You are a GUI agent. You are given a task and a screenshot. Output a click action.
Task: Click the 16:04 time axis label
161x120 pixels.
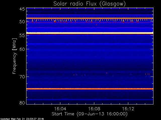pos(60,109)
